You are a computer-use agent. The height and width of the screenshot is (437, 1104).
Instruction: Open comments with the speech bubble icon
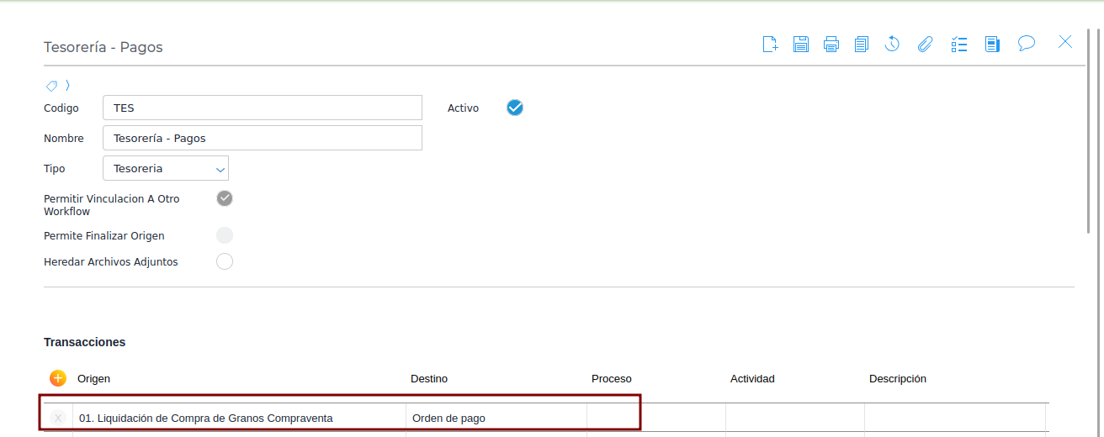[x=1027, y=43]
